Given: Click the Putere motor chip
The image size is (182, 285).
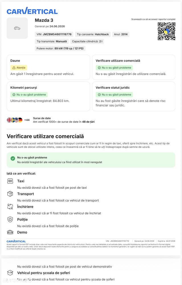Looking at the screenshot, I should click(x=60, y=48).
